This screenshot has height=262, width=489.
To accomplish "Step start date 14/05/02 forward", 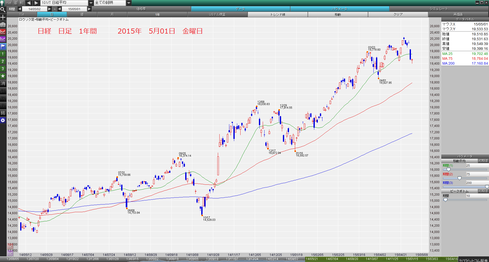I will tap(50, 9).
